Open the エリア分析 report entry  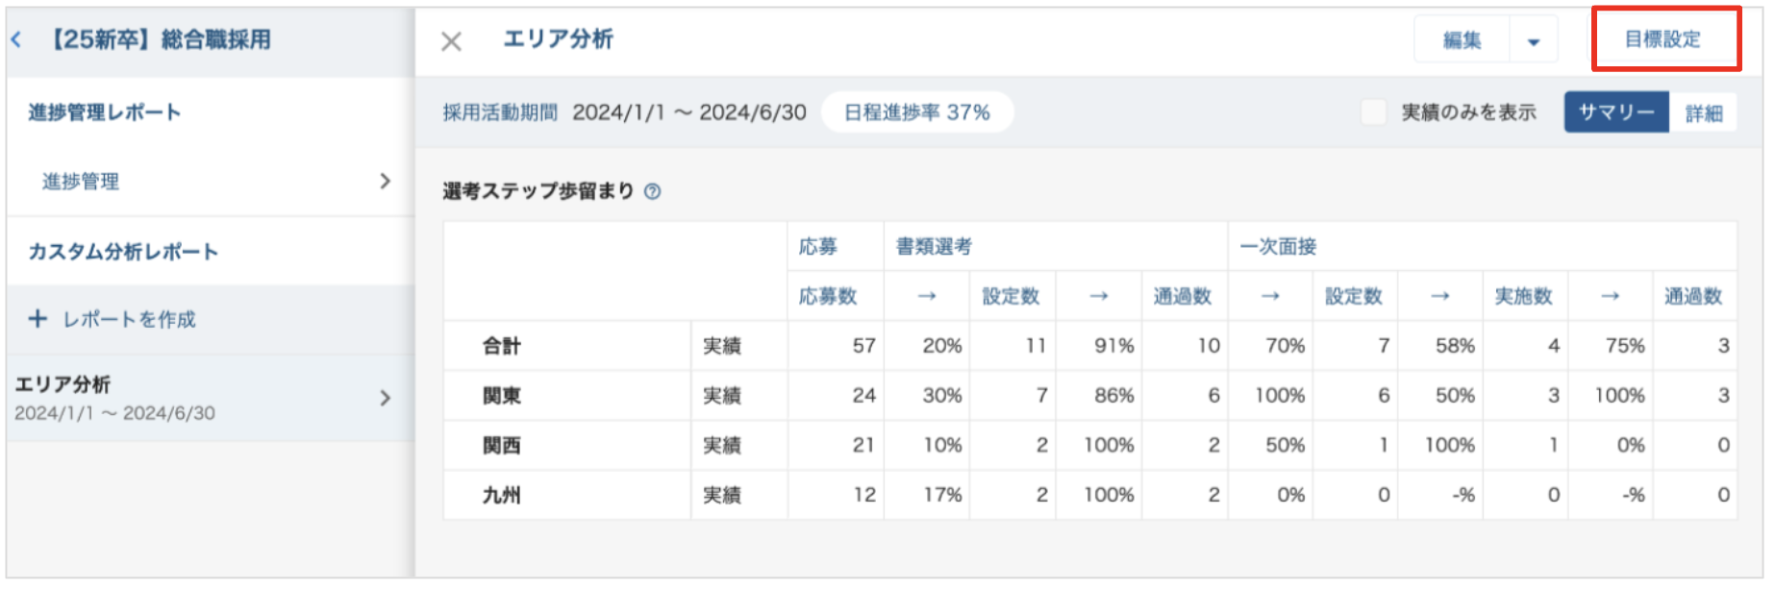tap(115, 398)
